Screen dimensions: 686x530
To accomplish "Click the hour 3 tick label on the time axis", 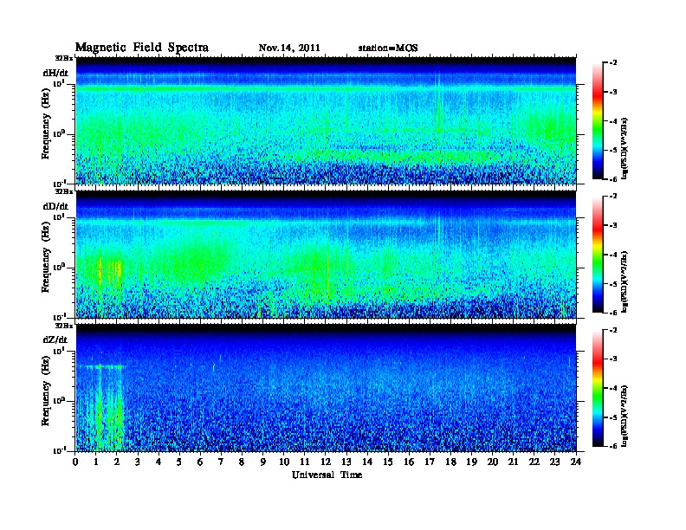I will tap(138, 462).
